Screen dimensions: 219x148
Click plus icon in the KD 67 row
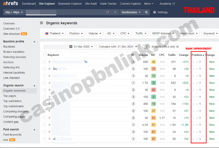click(x=49, y=139)
